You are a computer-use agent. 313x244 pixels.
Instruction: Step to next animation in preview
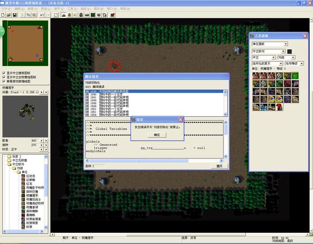pos(46,92)
